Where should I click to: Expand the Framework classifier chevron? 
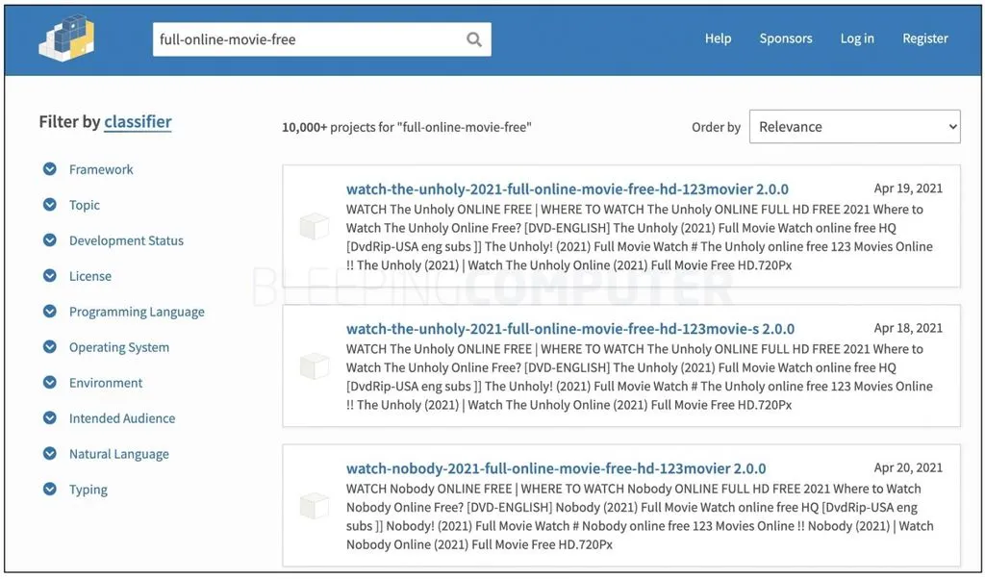pyautogui.click(x=50, y=169)
